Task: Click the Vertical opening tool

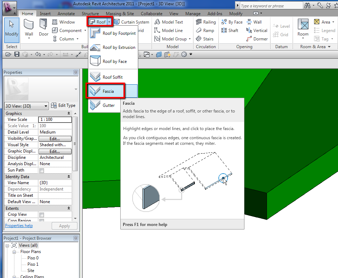Action: click(257, 30)
